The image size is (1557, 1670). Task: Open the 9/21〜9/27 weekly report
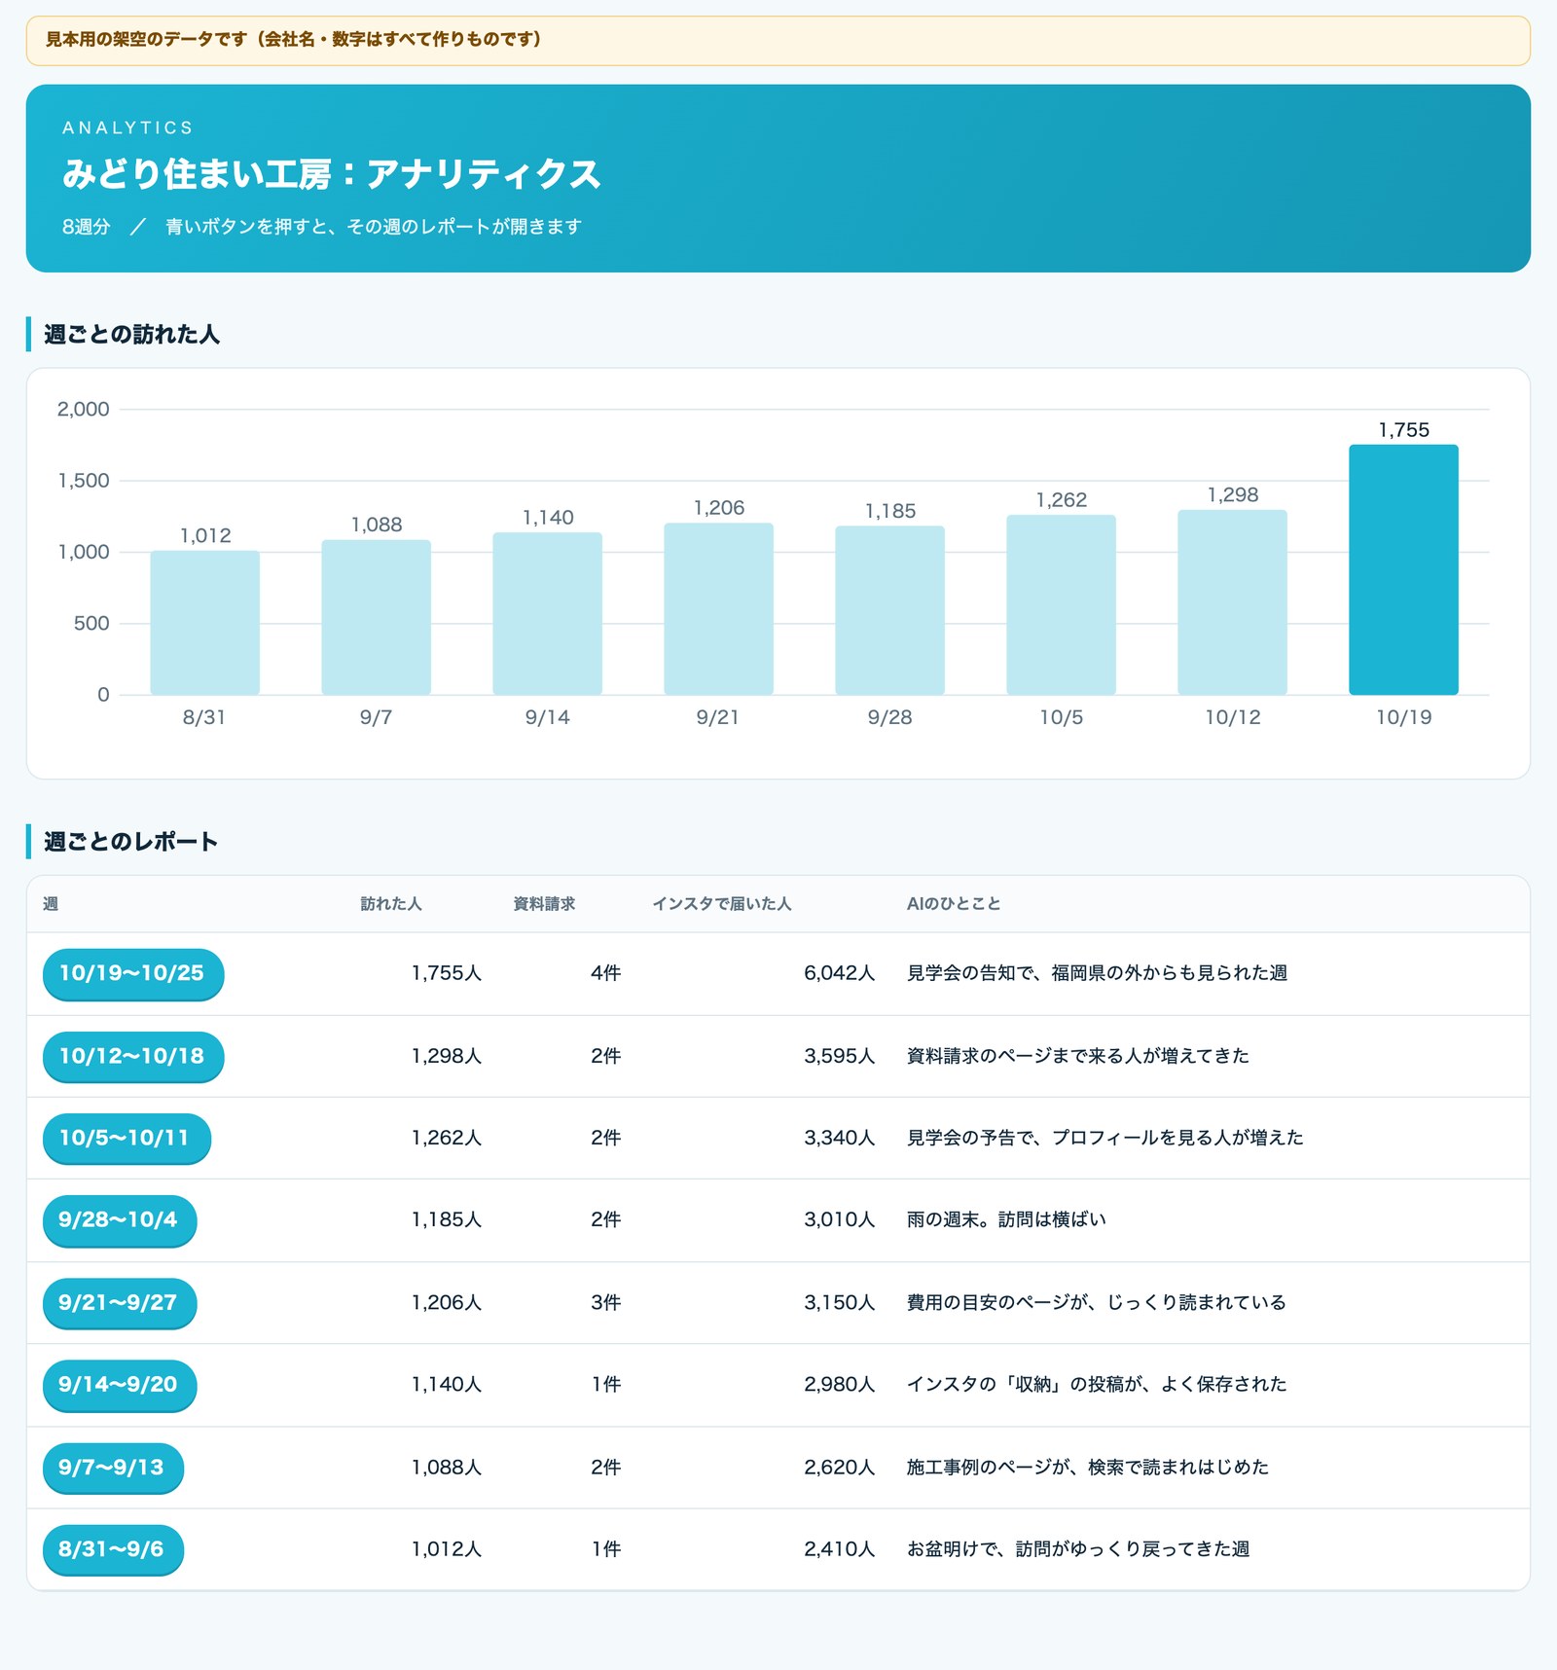tap(120, 1302)
